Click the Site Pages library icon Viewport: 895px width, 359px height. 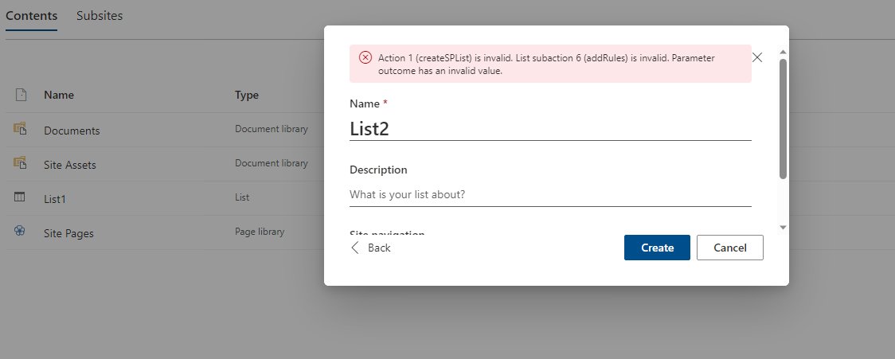click(19, 231)
